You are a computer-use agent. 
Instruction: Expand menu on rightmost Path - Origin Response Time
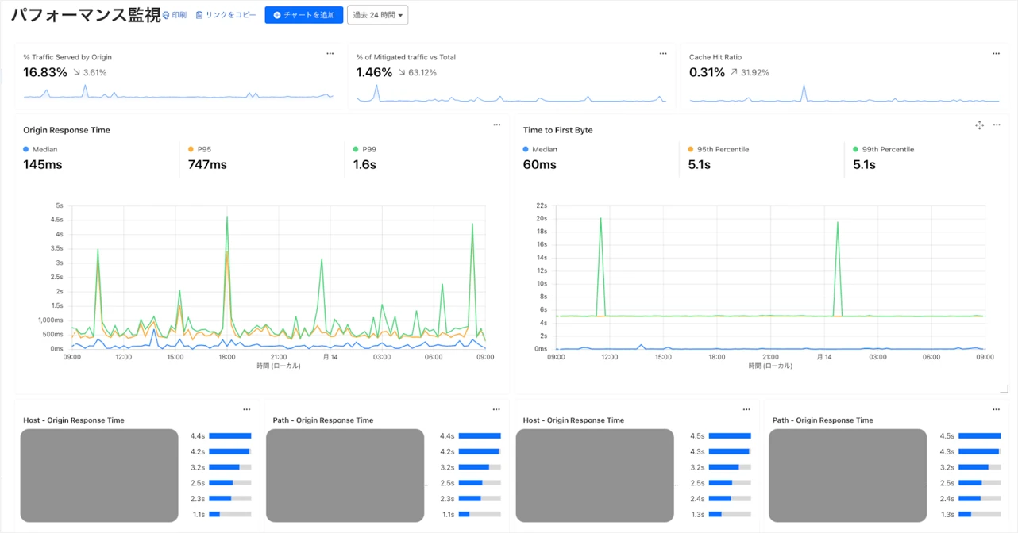[x=996, y=409]
